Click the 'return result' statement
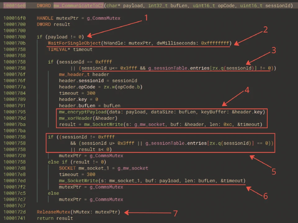The height and width of the screenshot is (223, 298). coord(55,218)
